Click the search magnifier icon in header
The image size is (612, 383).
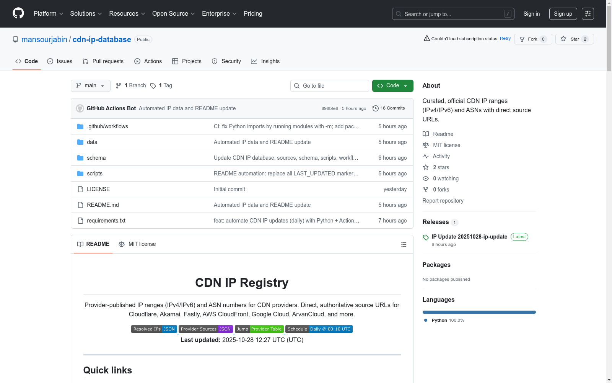[399, 14]
